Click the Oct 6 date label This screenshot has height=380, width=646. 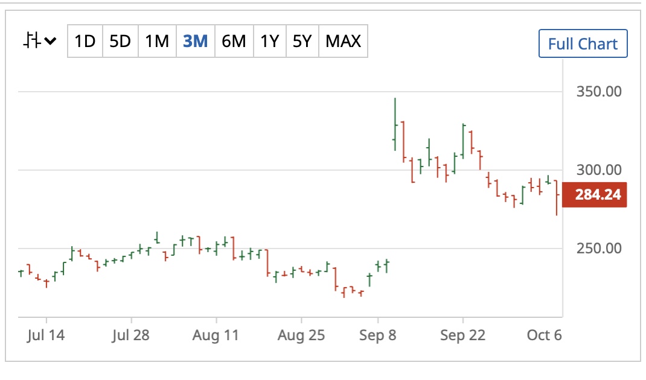[545, 335]
